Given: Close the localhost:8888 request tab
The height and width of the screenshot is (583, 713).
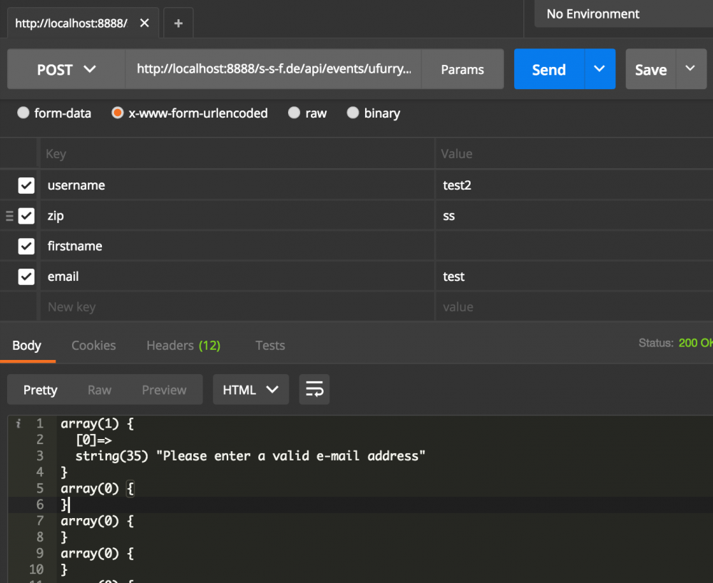Looking at the screenshot, I should click(144, 24).
